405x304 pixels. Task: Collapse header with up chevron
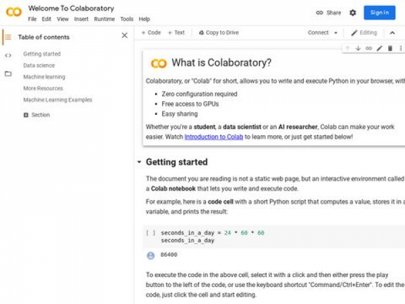[392, 33]
